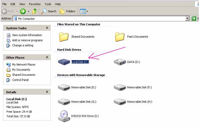The height and width of the screenshot is (127, 199).
Task: Click the Change a setting icon
Action: point(8,46)
